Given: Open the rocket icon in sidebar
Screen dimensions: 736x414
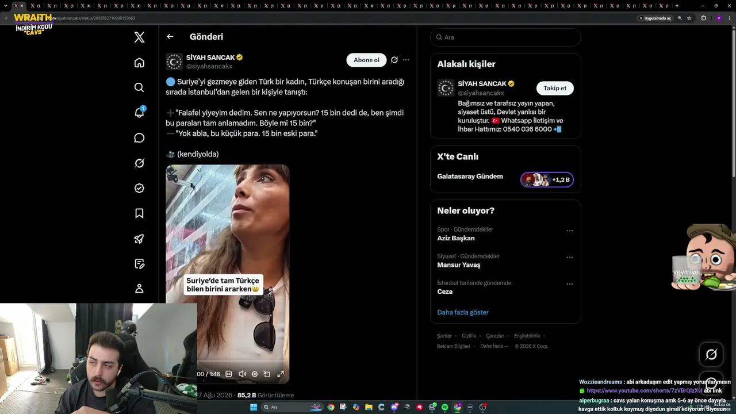Looking at the screenshot, I should (x=139, y=239).
